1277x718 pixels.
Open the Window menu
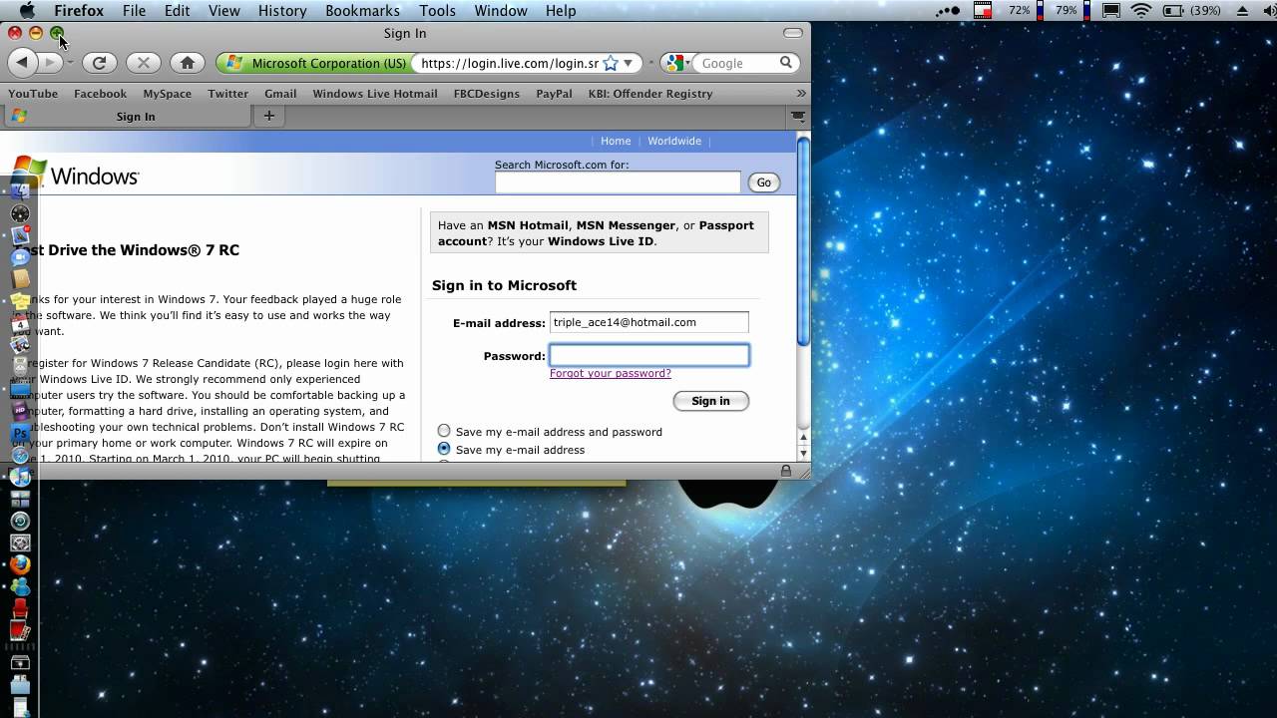[x=501, y=11]
